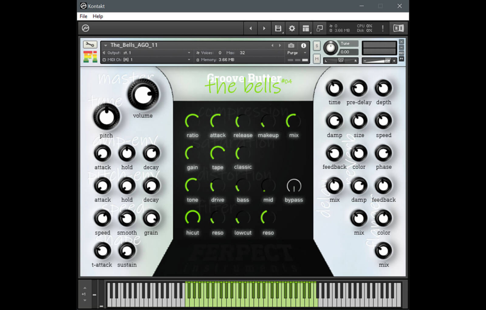486x310 pixels.
Task: Adjust the compression release knob
Action: 243,121
